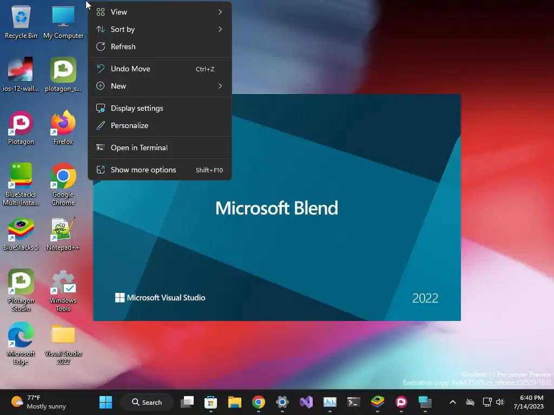Open the Sort by submenu
Screen dimensions: 554x415
160,29
